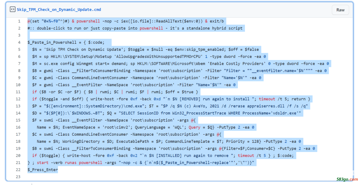Click the '$_Press_Enter' line
Image resolution: width=360 pixels, height=185 pixels.
point(43,170)
